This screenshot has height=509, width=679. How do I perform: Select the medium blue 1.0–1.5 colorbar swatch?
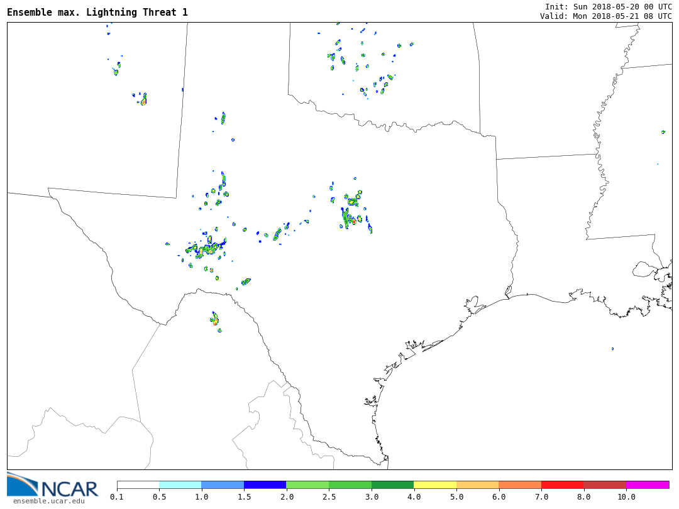(223, 485)
